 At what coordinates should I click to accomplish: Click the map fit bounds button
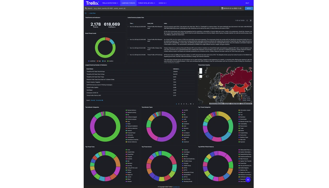tap(201, 77)
